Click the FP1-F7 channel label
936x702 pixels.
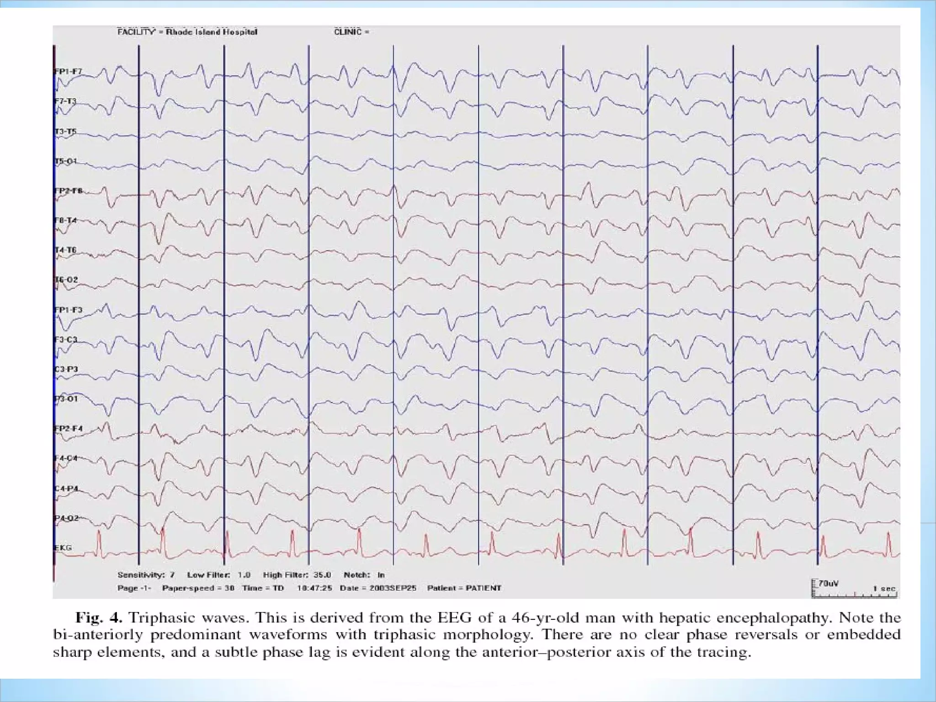(68, 72)
